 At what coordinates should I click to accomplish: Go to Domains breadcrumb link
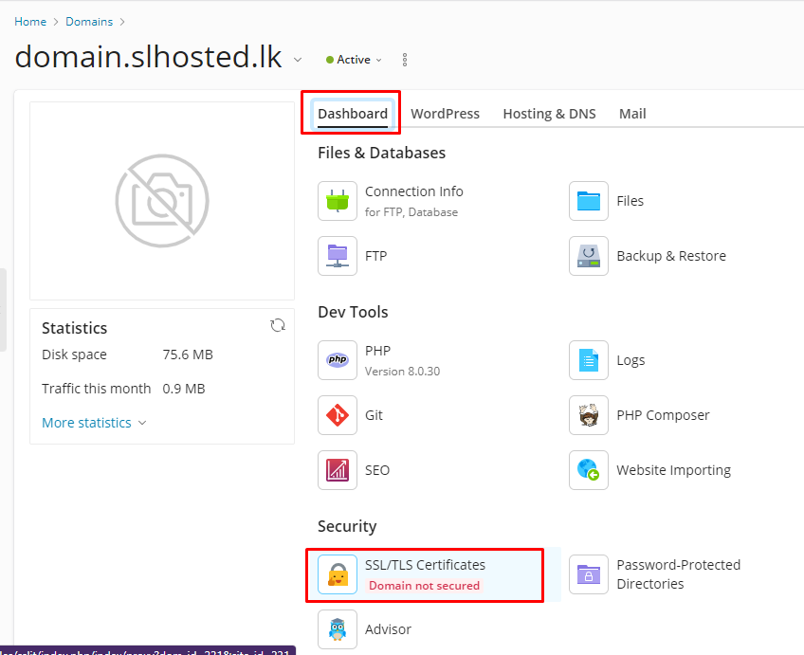pyautogui.click(x=89, y=22)
